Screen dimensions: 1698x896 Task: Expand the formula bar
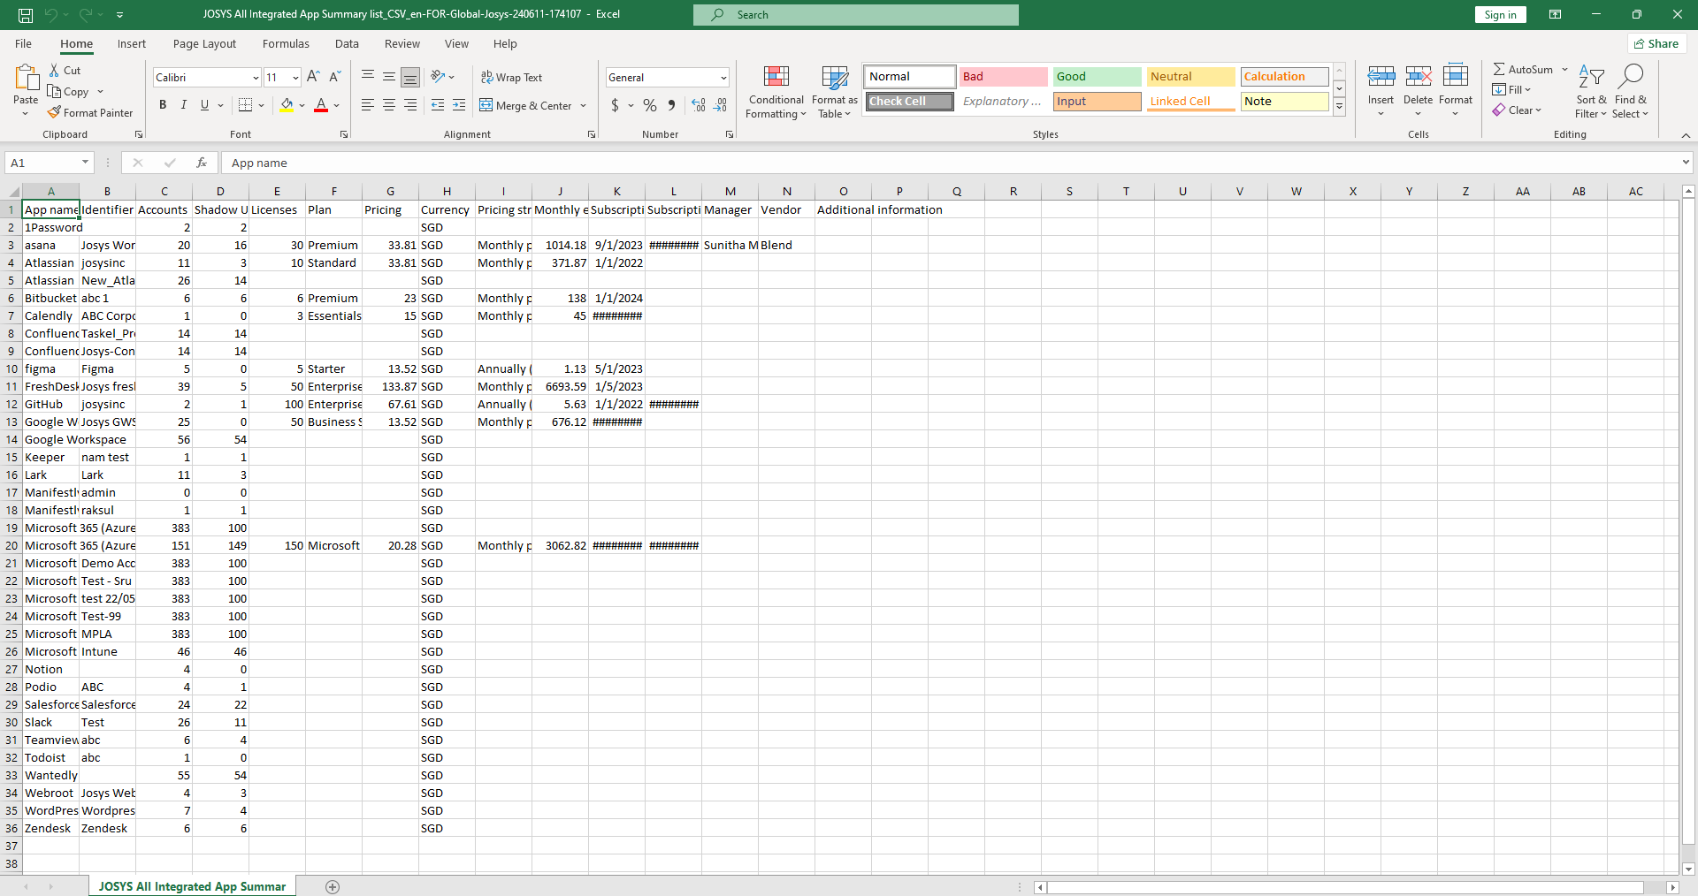1686,163
